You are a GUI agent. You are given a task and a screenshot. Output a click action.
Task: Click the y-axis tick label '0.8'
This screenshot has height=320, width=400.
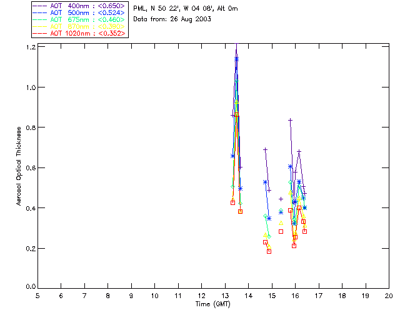click(x=31, y=127)
